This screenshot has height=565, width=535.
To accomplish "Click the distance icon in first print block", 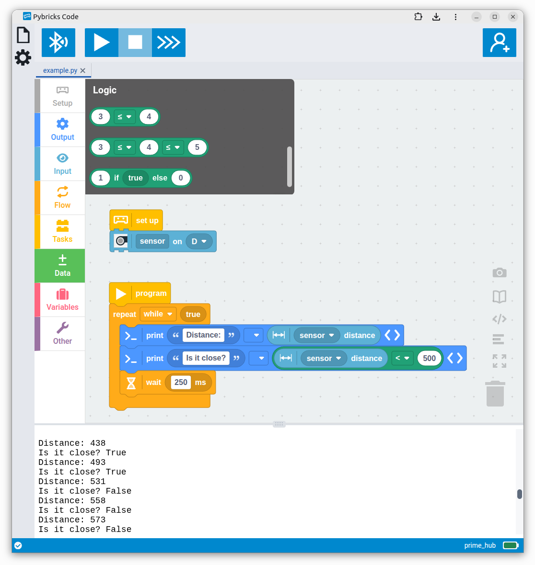I will tap(279, 336).
